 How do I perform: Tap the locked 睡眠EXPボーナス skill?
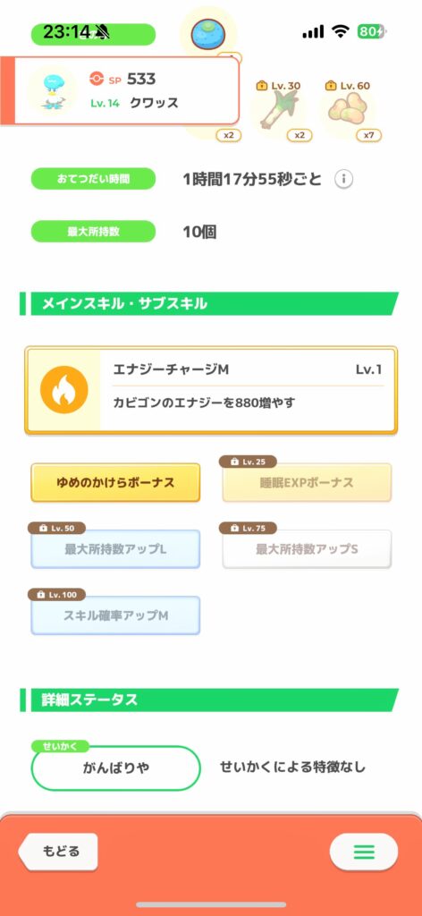(x=307, y=482)
